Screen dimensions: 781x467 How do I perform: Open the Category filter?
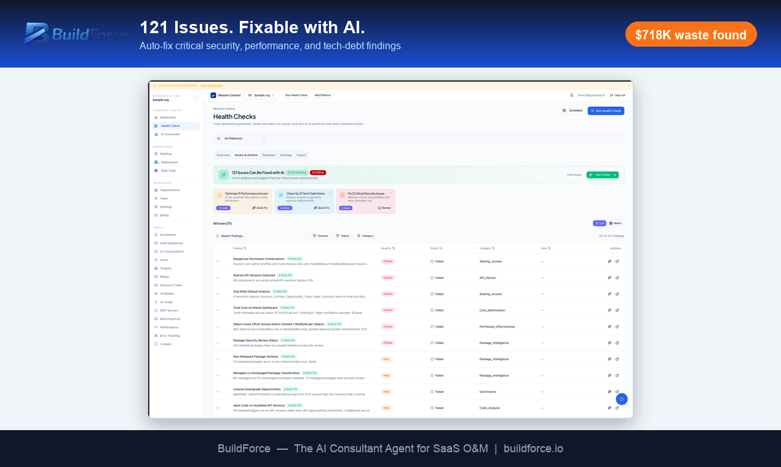click(x=365, y=236)
